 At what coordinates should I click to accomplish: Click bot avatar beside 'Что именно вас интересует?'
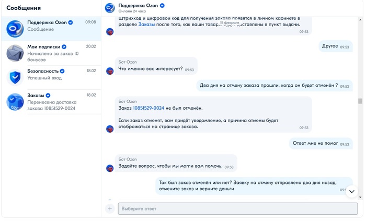click(110, 71)
